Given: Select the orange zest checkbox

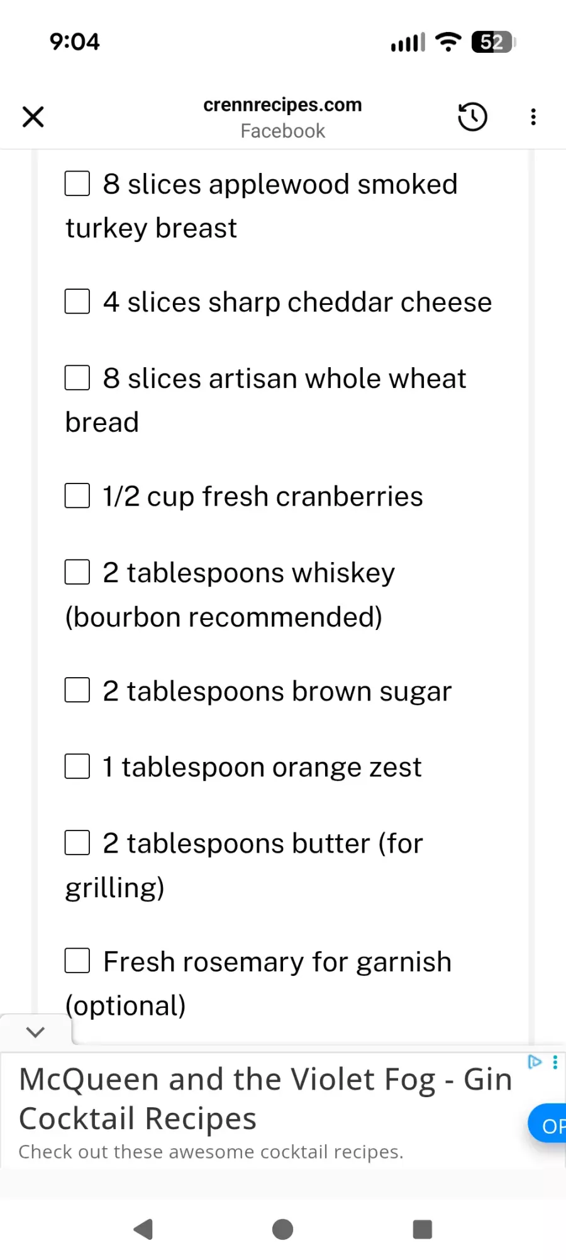Looking at the screenshot, I should [77, 767].
